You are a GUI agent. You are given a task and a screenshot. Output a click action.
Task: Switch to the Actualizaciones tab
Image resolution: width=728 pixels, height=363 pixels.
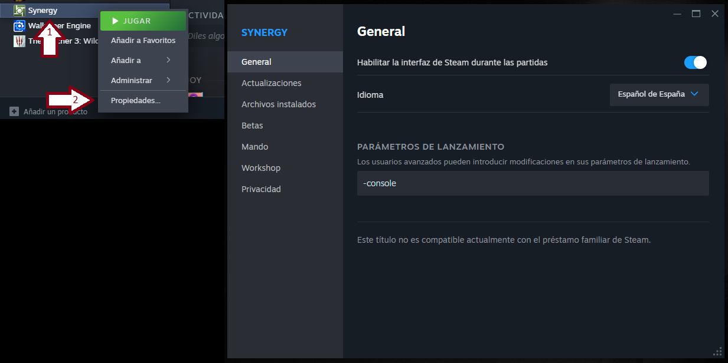(272, 83)
